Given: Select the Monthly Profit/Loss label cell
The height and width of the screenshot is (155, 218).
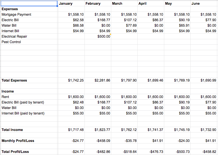Looking at the screenshot, I should [x=29, y=141].
